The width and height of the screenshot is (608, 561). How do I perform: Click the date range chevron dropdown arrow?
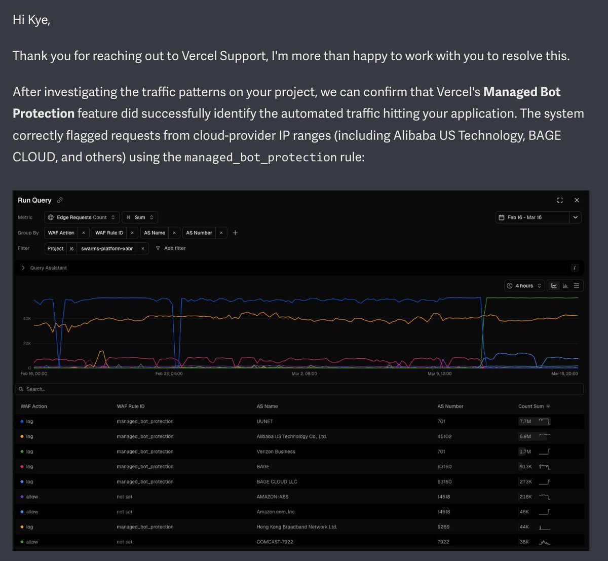tap(575, 217)
